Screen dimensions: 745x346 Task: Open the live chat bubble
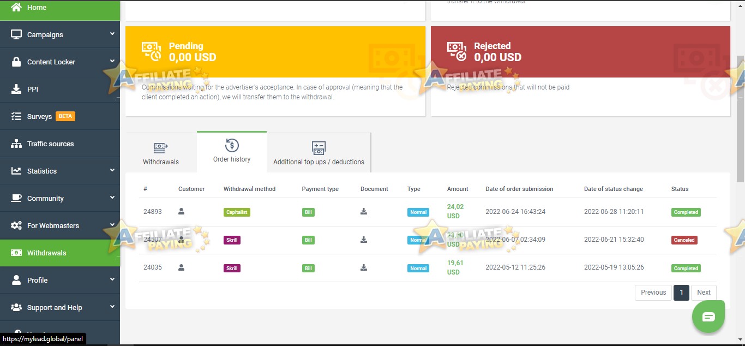pyautogui.click(x=708, y=316)
